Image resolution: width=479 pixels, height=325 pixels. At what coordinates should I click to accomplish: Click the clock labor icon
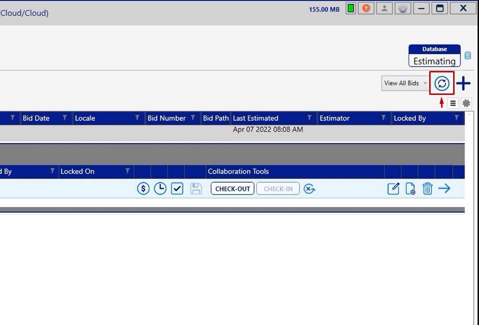pyautogui.click(x=160, y=189)
